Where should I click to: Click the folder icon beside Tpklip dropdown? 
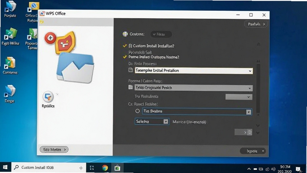coord(130,87)
